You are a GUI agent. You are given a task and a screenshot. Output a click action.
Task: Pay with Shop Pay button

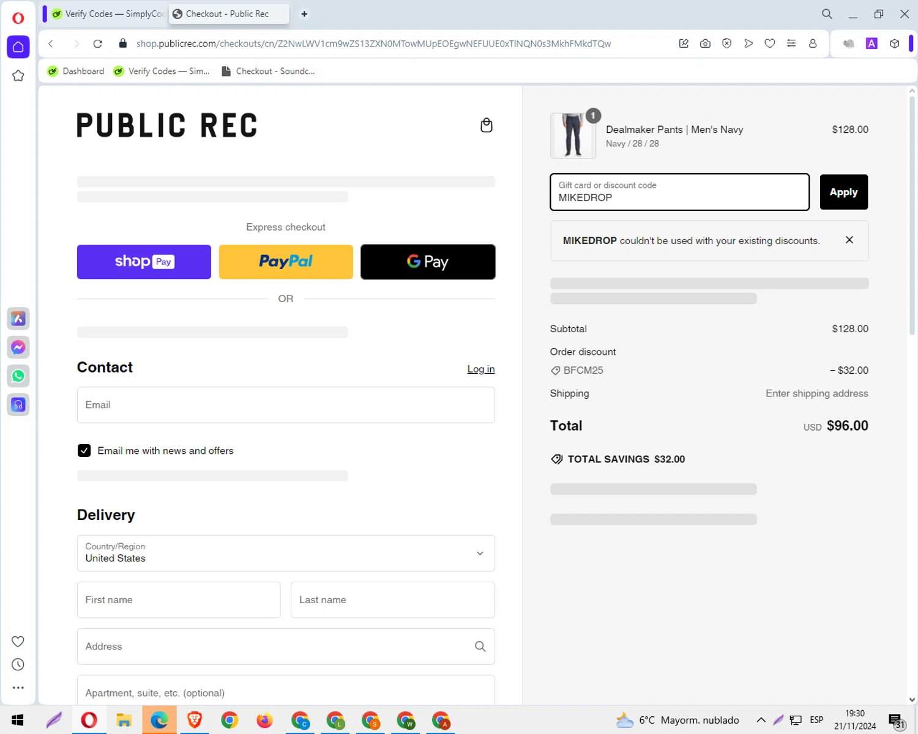tap(144, 262)
